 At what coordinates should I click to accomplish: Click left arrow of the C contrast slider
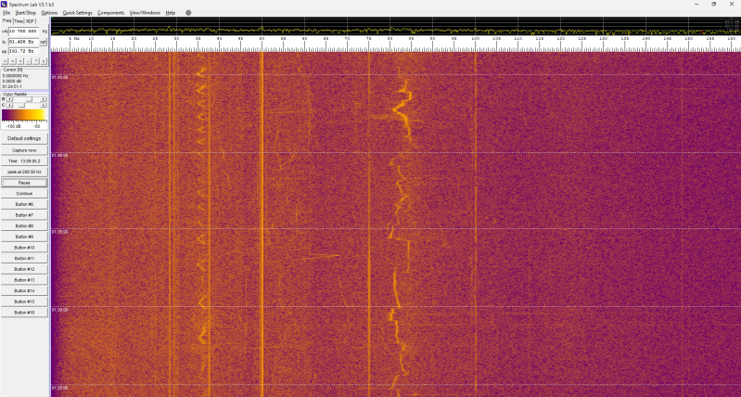click(9, 105)
